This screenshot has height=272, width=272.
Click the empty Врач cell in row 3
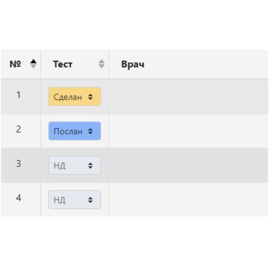(189, 165)
